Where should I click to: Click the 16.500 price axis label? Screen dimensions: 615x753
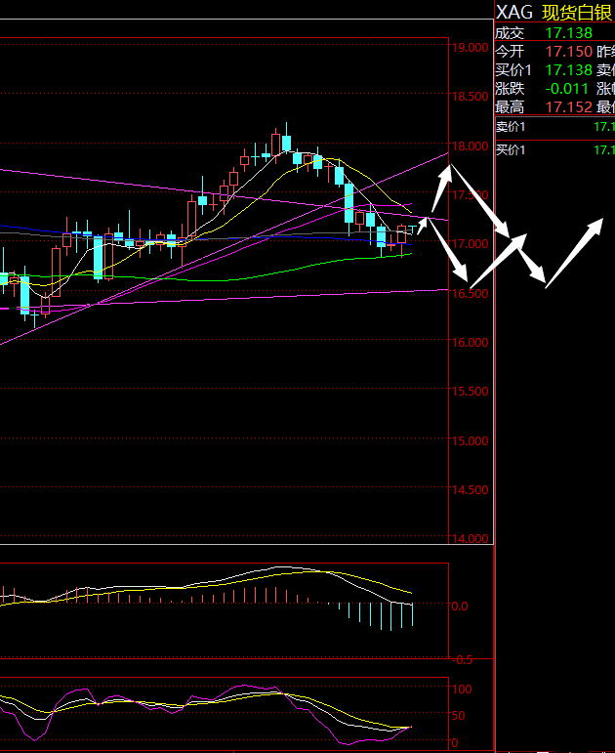470,293
